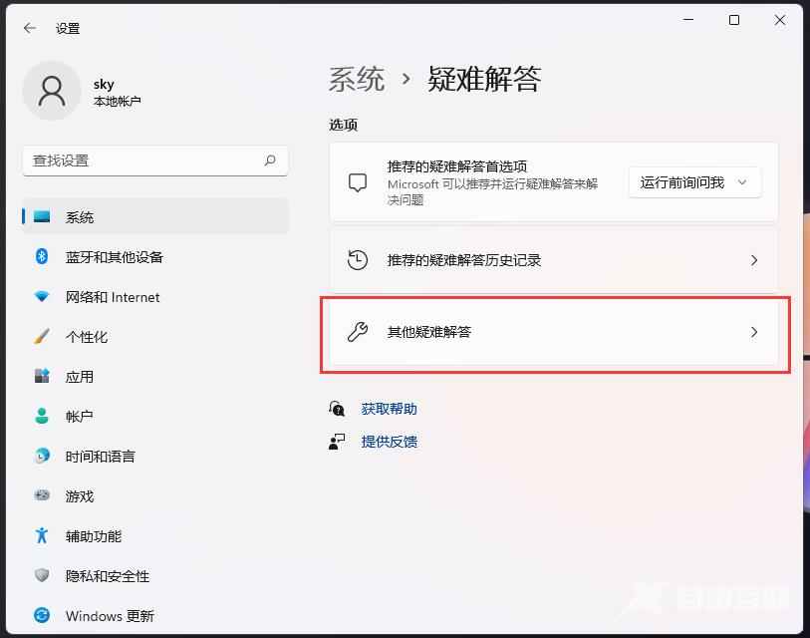Select the 时间和语言 clock icon

[41, 457]
